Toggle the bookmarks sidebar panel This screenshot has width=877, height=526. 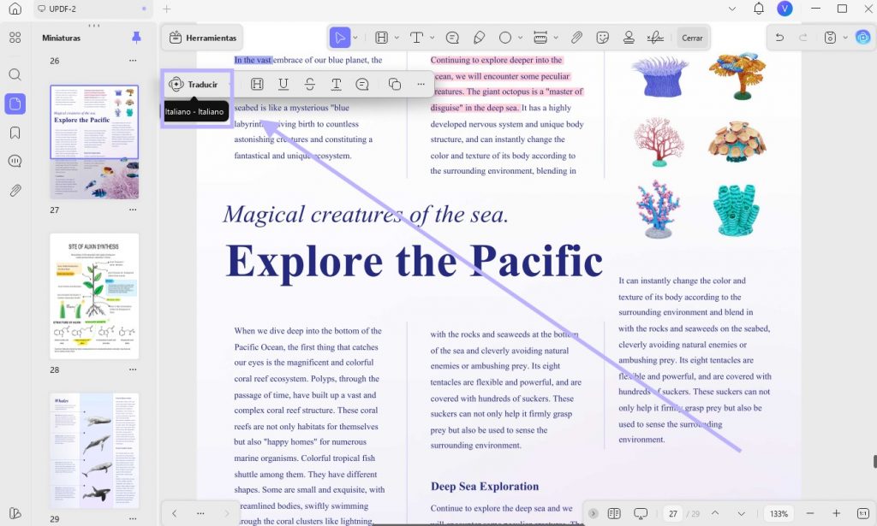click(15, 133)
